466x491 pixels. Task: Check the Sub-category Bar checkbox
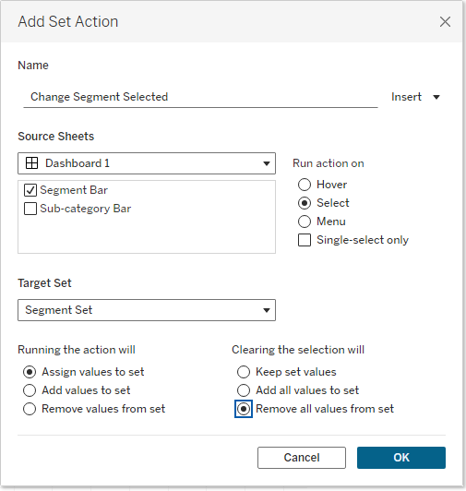click(x=30, y=209)
